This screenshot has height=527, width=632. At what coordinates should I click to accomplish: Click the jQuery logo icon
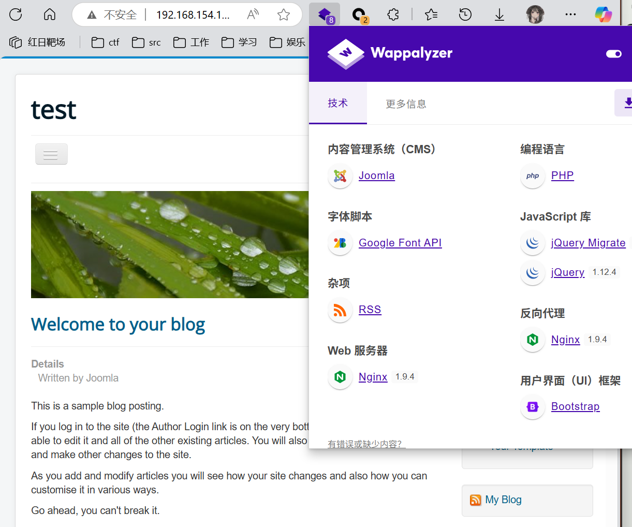click(533, 273)
